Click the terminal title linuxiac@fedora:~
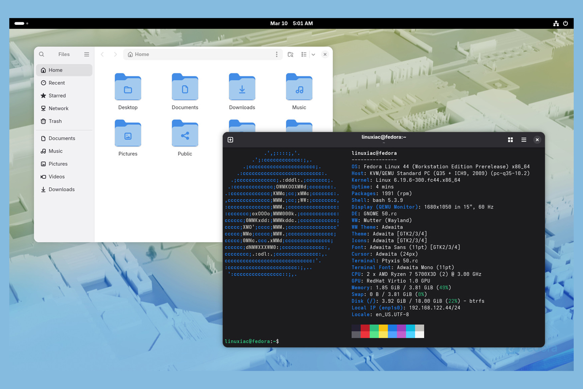583x389 pixels. [x=384, y=137]
